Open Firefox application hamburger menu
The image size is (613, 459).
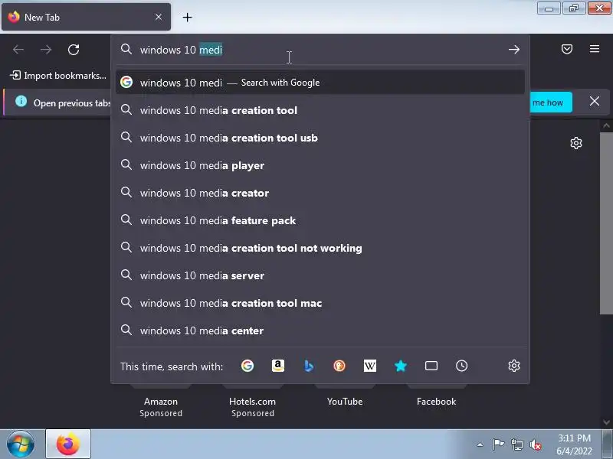tap(595, 49)
